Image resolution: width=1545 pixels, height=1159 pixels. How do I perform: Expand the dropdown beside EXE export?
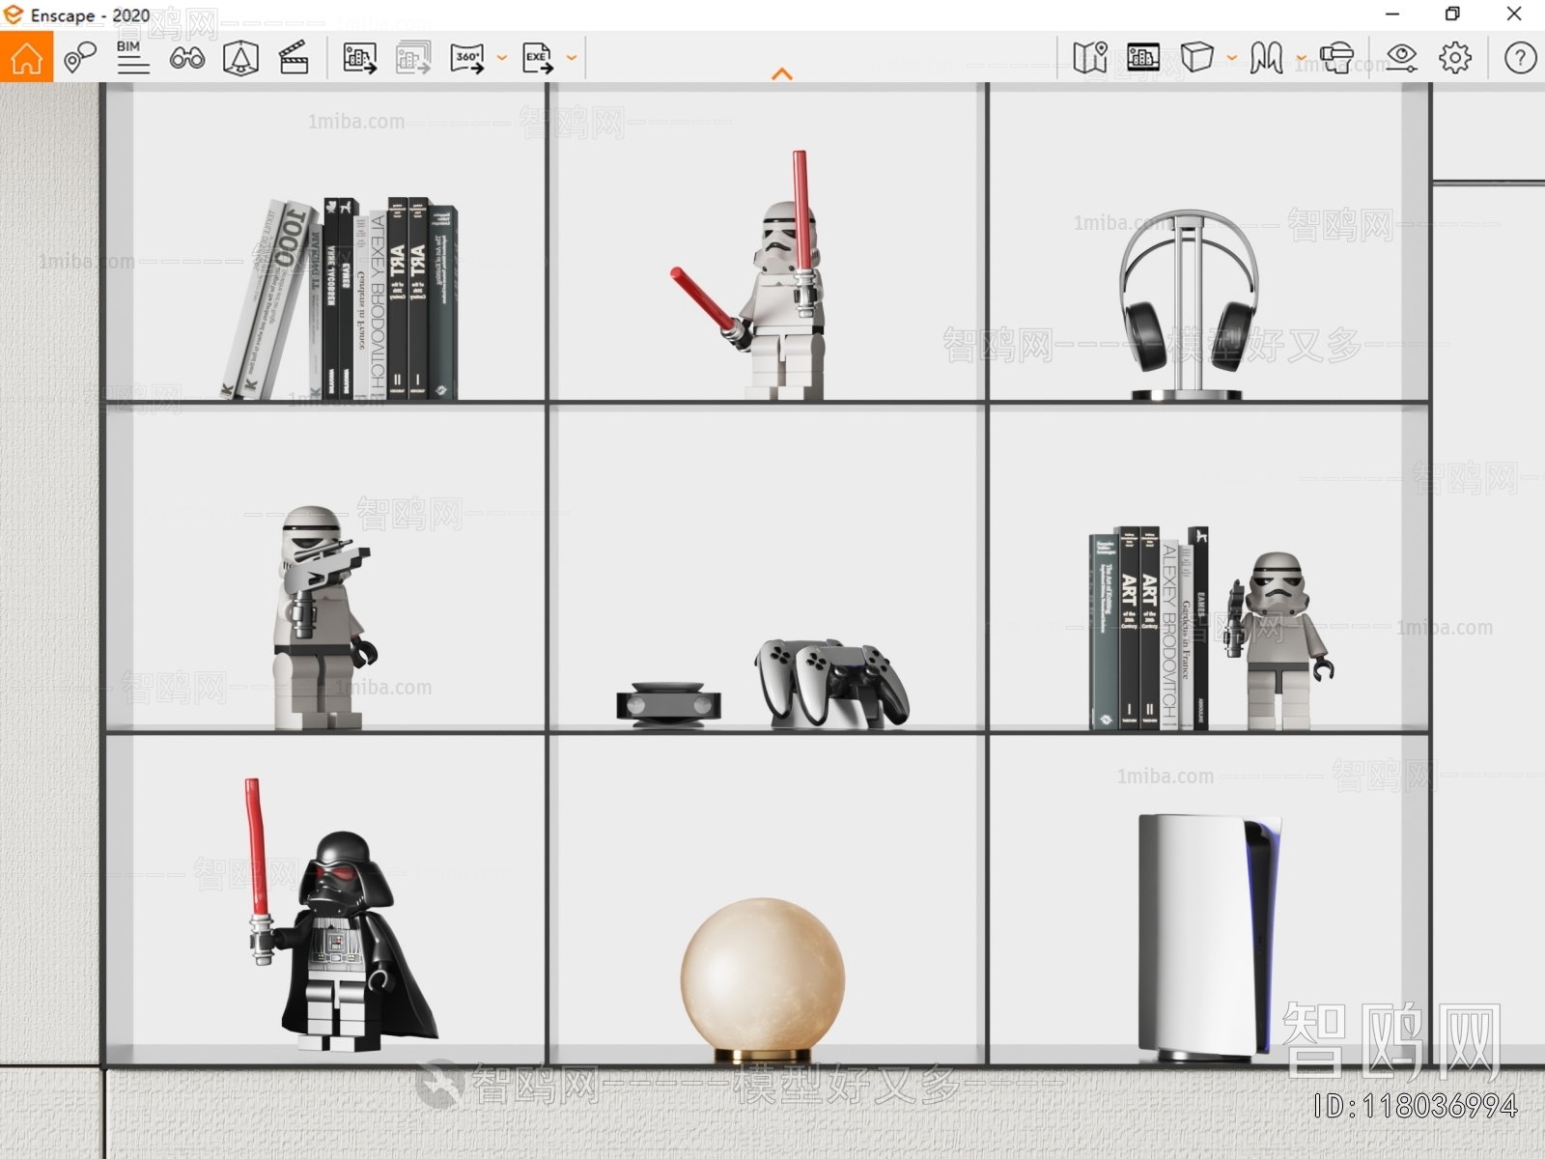572,58
